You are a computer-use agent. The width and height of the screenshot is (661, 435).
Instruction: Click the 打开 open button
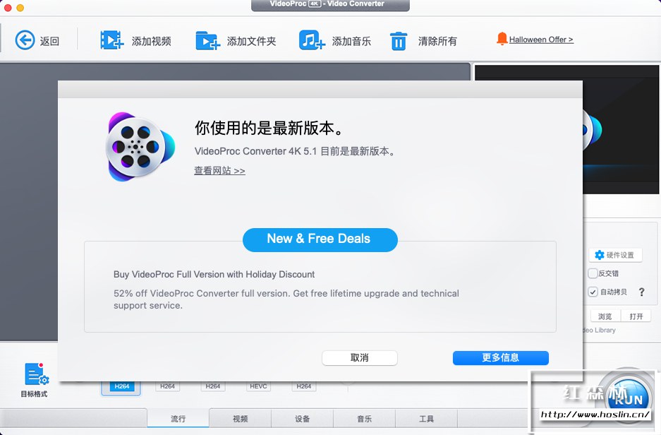click(x=636, y=316)
